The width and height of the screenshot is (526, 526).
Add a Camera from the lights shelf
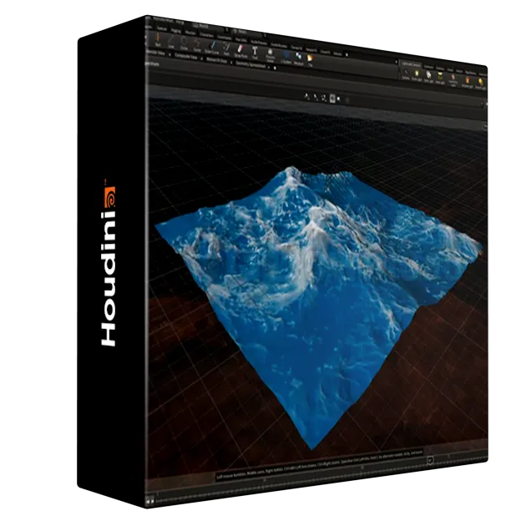(406, 75)
